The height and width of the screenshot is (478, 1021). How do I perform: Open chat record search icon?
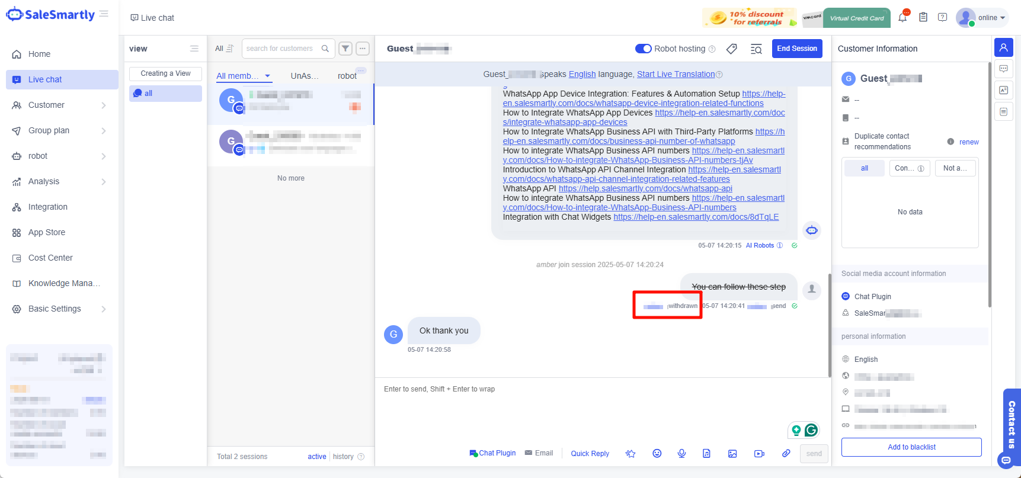(756, 49)
